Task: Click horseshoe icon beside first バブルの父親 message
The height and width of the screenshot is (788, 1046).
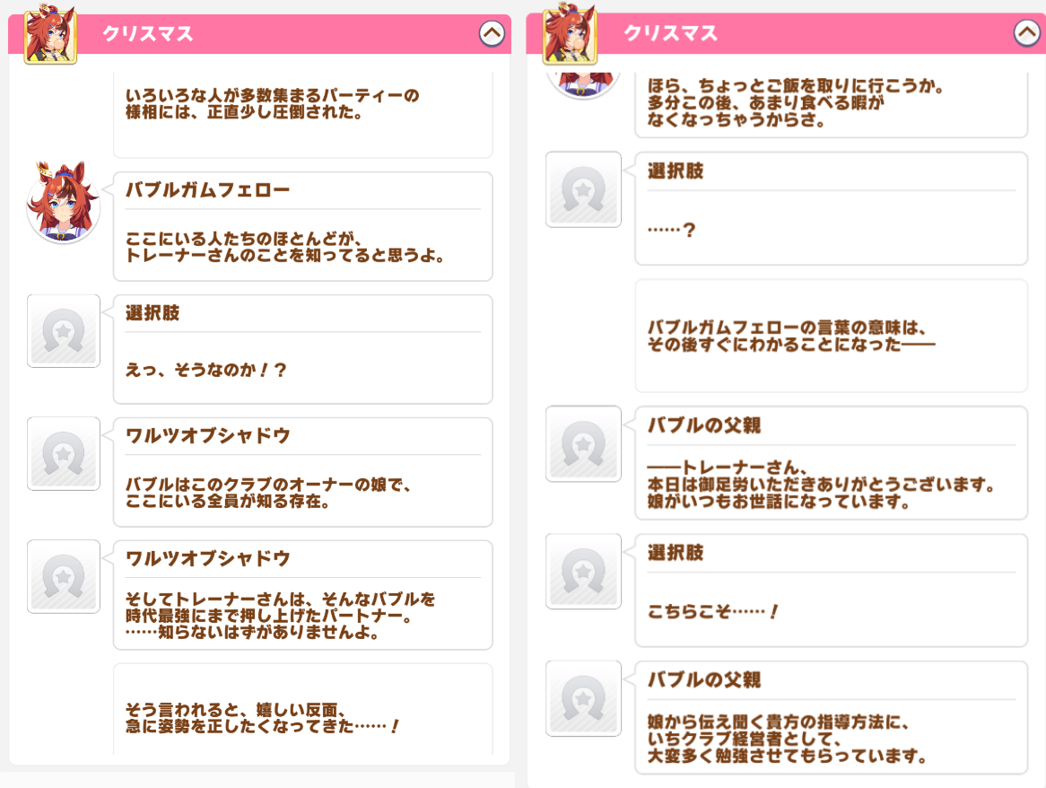Action: [x=583, y=443]
